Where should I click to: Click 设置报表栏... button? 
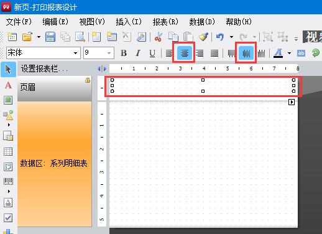click(44, 68)
